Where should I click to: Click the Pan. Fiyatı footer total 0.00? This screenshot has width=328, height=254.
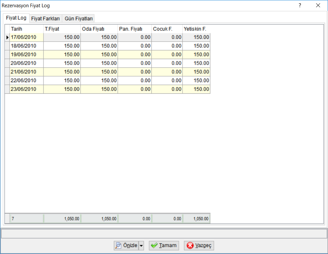pyautogui.click(x=135, y=219)
